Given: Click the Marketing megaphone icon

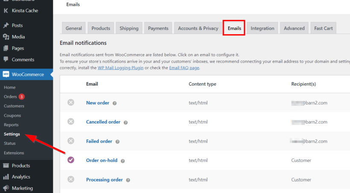Looking at the screenshot, I should click(x=6, y=188).
